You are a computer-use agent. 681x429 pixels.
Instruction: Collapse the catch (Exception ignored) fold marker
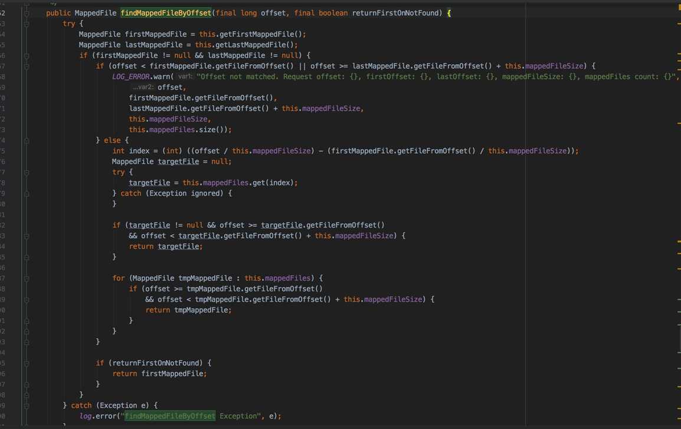27,194
